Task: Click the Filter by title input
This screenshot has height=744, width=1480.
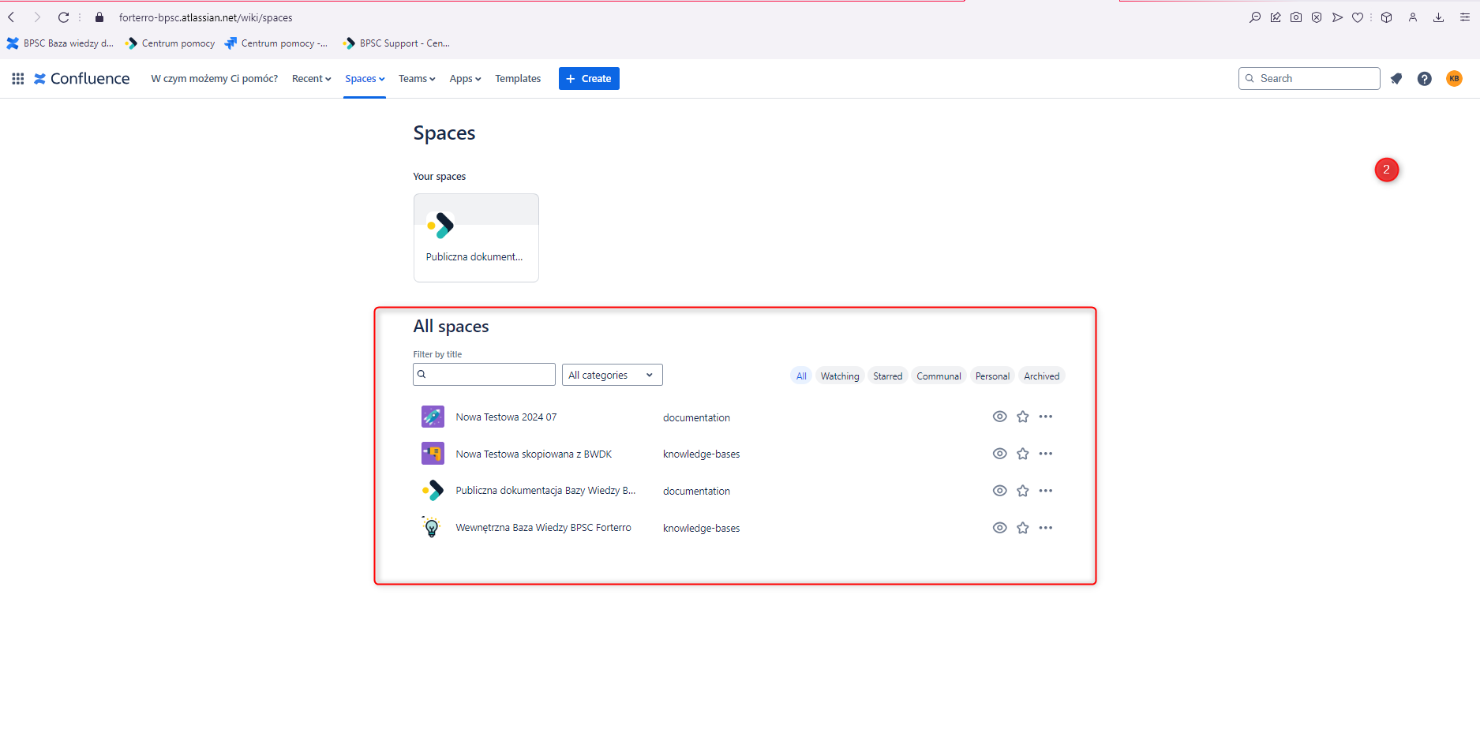Action: (x=484, y=374)
